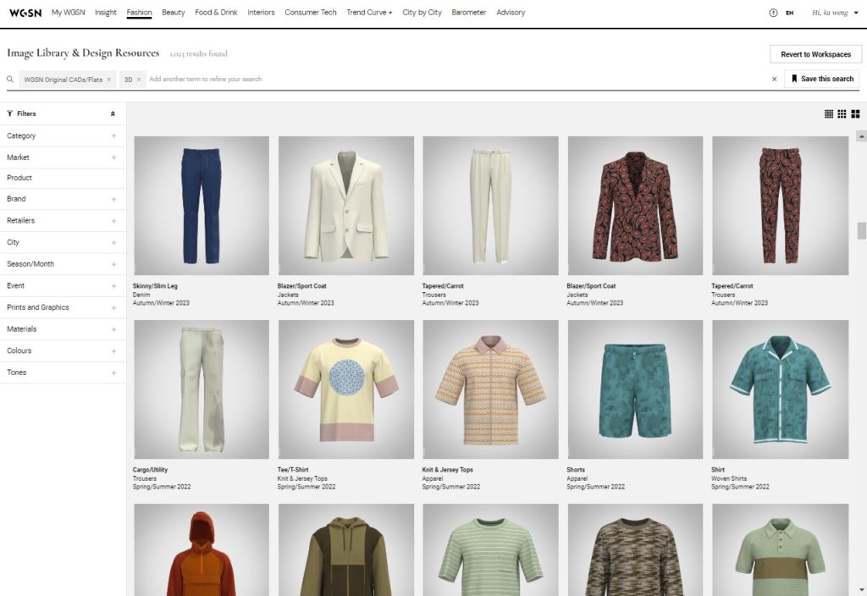The image size is (867, 596).
Task: Expand the Colours filter
Action: point(114,351)
